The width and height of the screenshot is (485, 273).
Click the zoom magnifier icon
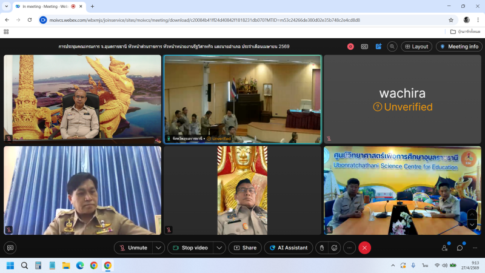point(392,46)
